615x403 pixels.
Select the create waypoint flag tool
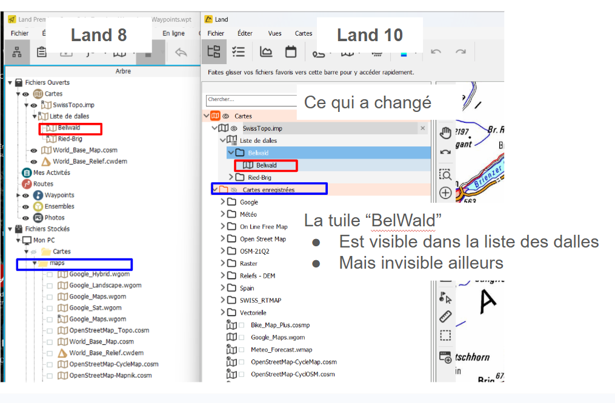point(445,298)
